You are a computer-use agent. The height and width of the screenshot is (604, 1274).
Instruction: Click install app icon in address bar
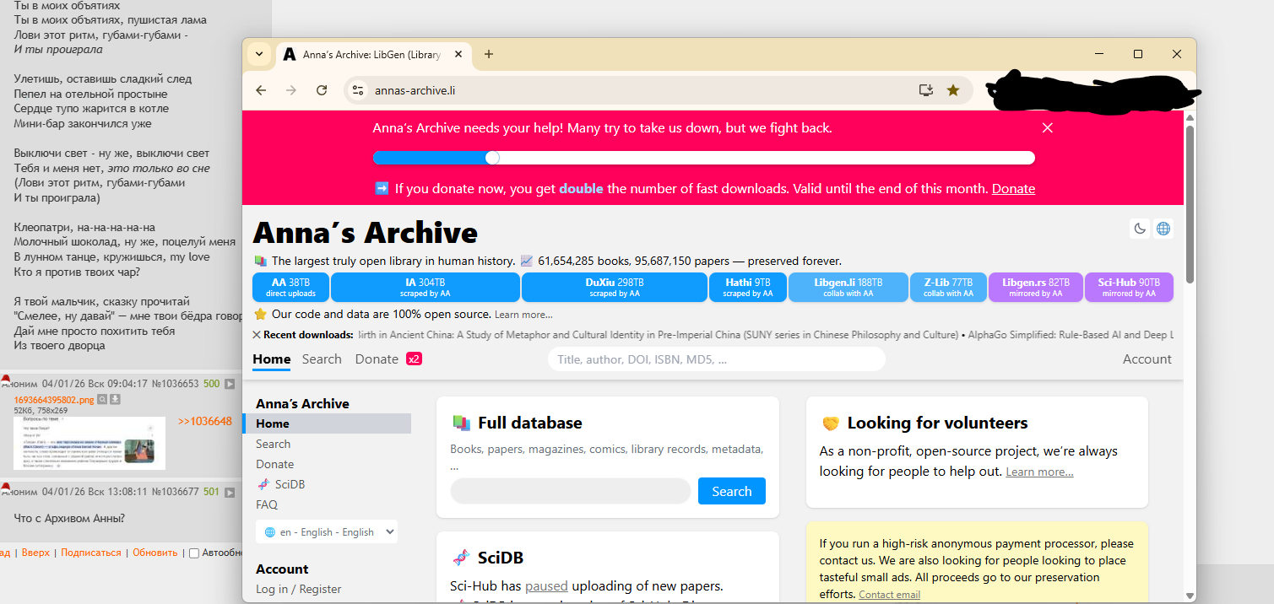[x=926, y=90]
